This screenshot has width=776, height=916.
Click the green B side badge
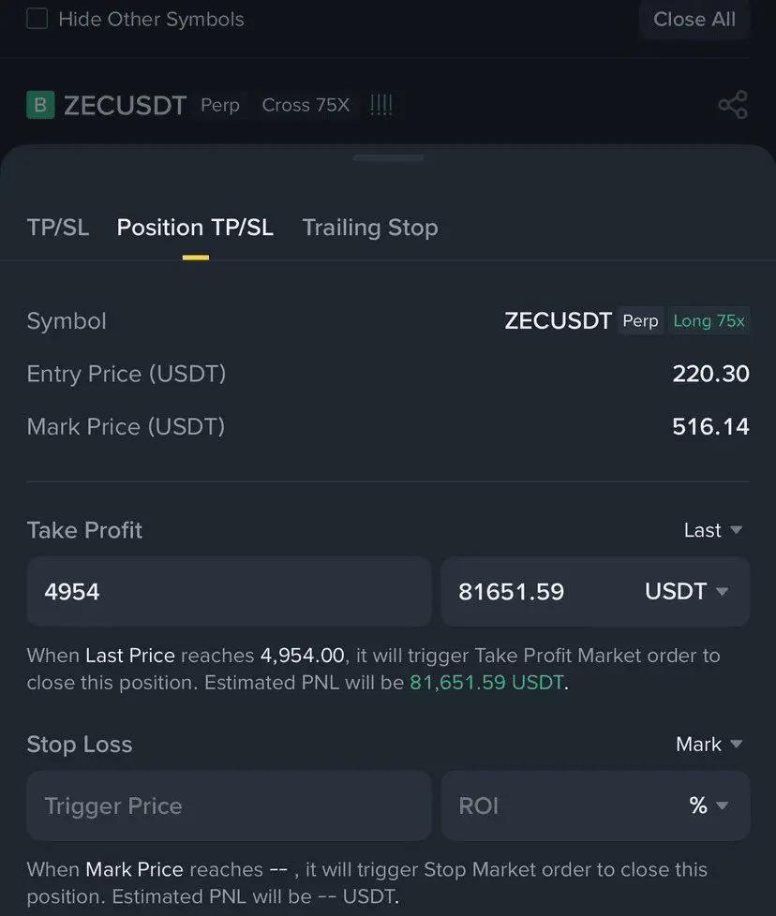39,105
